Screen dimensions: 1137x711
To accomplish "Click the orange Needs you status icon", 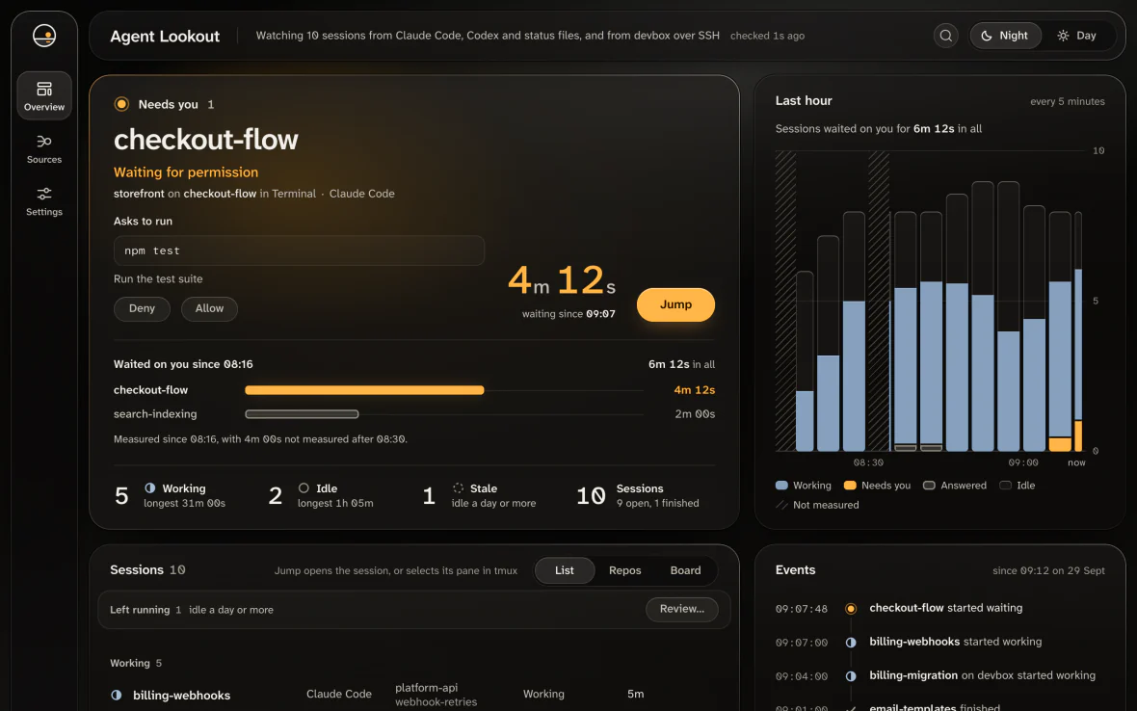I will (121, 104).
